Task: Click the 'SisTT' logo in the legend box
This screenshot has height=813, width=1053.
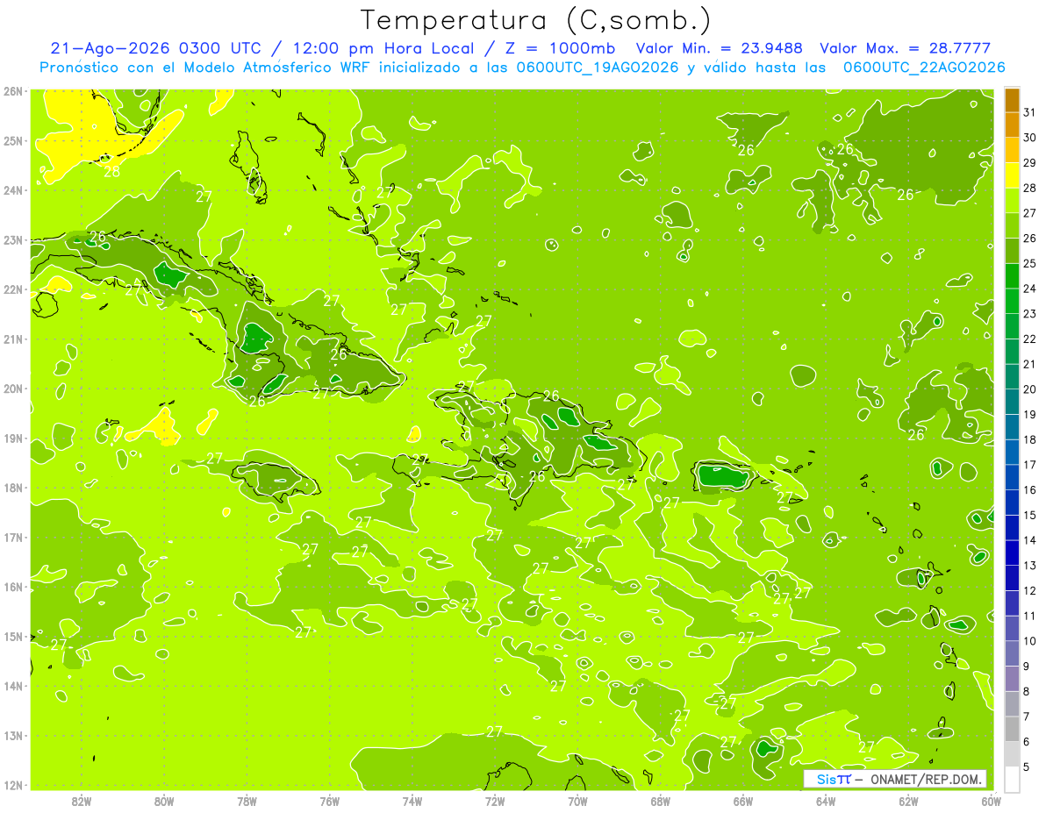Action: coord(833,780)
